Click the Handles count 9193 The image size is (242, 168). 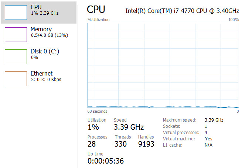[146, 144]
